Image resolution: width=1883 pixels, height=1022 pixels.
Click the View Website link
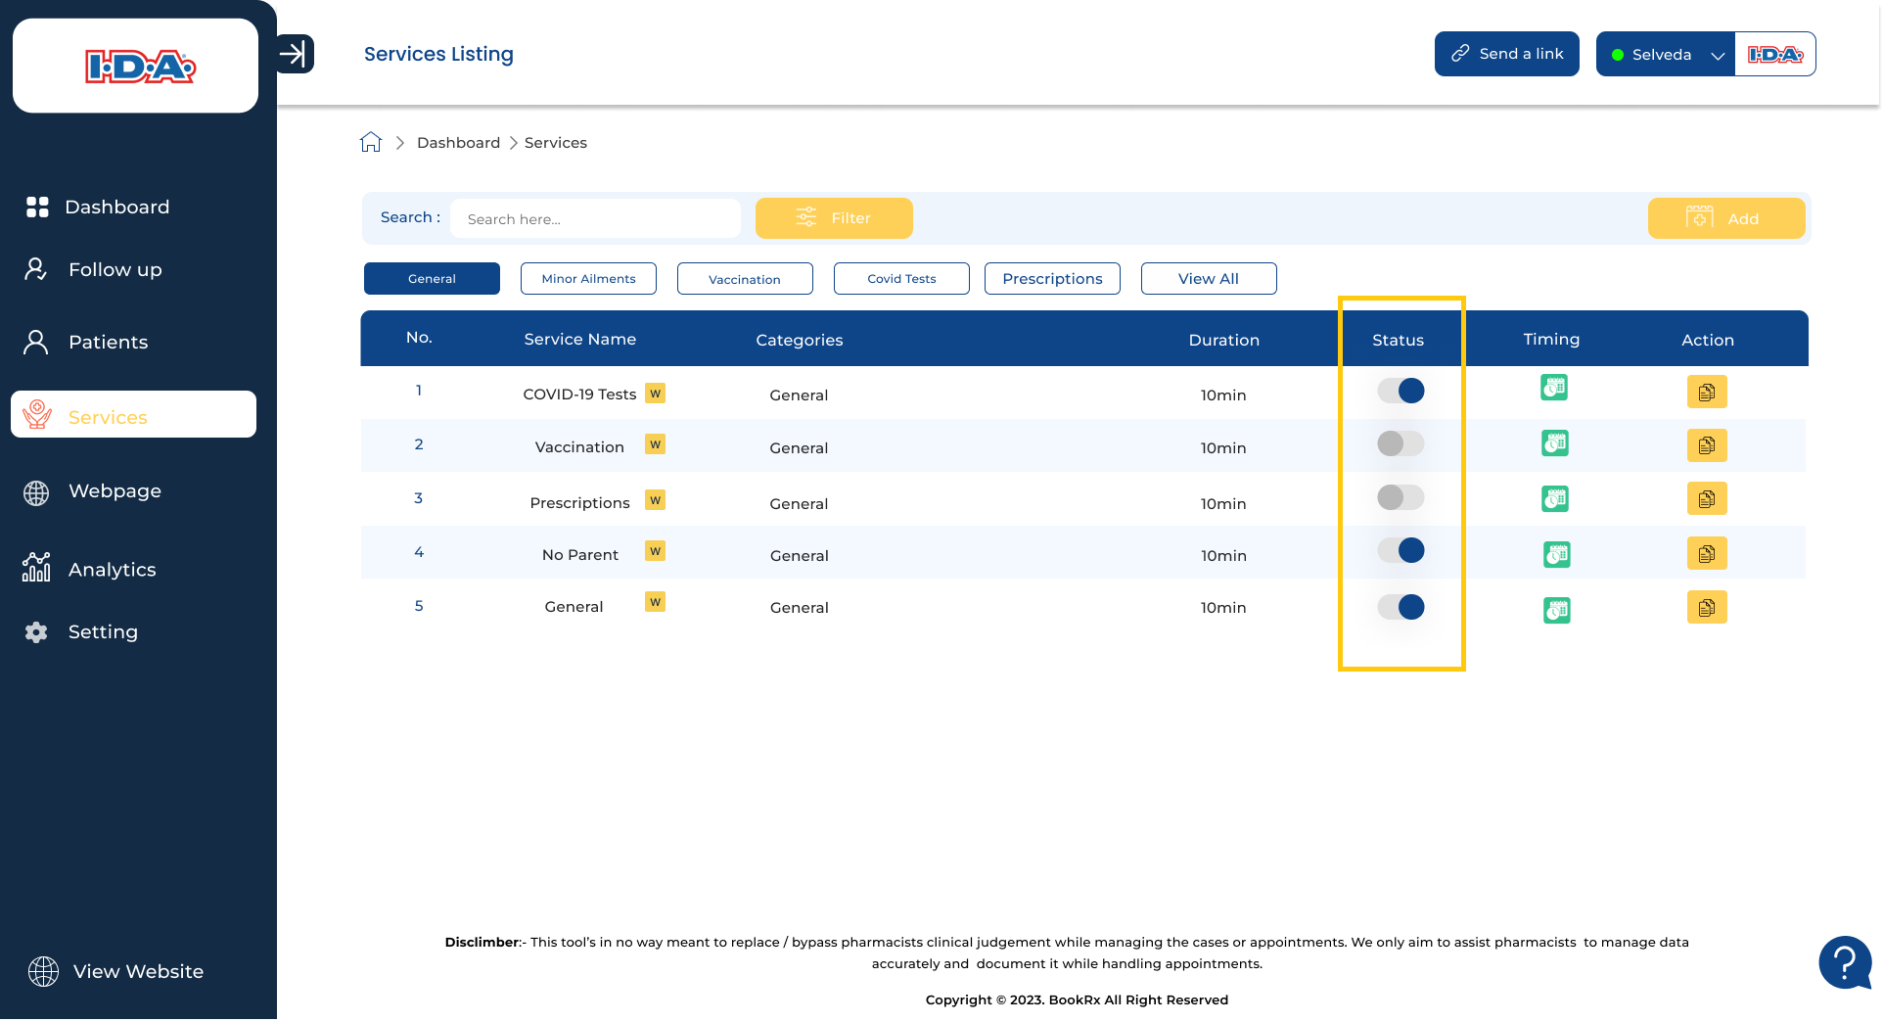(138, 971)
